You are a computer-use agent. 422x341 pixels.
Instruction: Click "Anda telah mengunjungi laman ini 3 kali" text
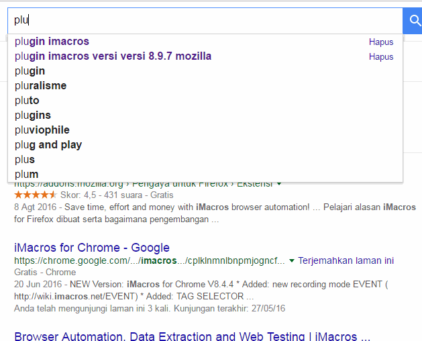(92, 308)
